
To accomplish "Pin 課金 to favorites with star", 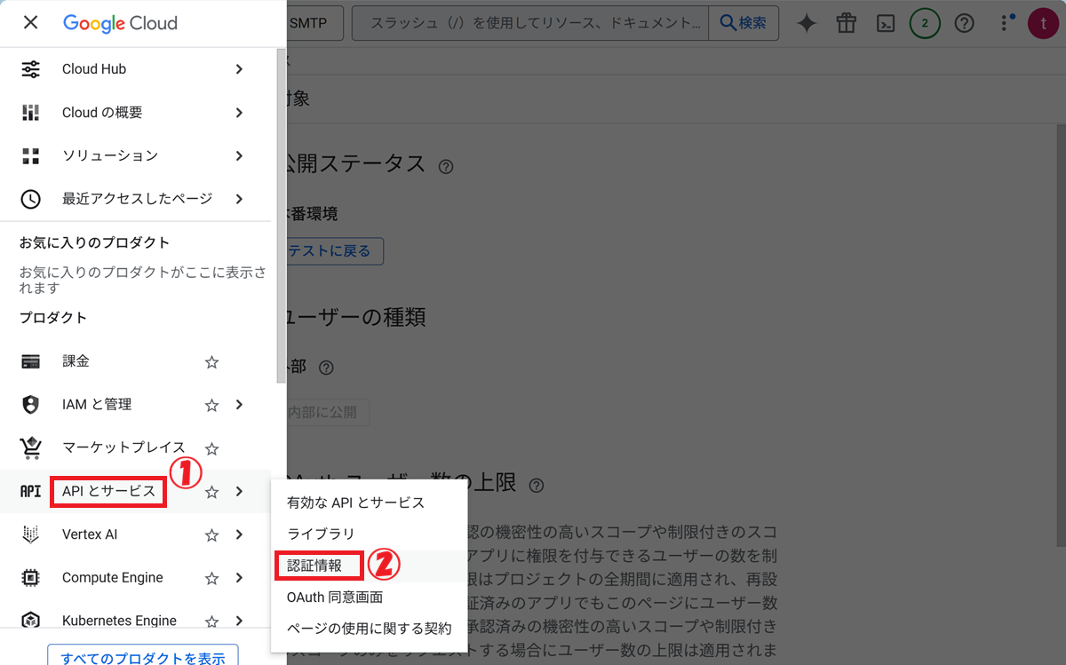I will pos(211,362).
